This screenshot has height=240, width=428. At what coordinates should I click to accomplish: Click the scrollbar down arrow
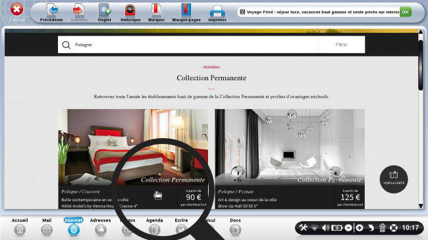click(421, 206)
